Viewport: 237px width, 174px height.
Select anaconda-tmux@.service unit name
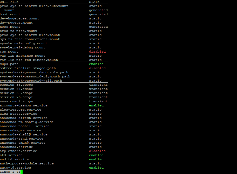[23, 143]
